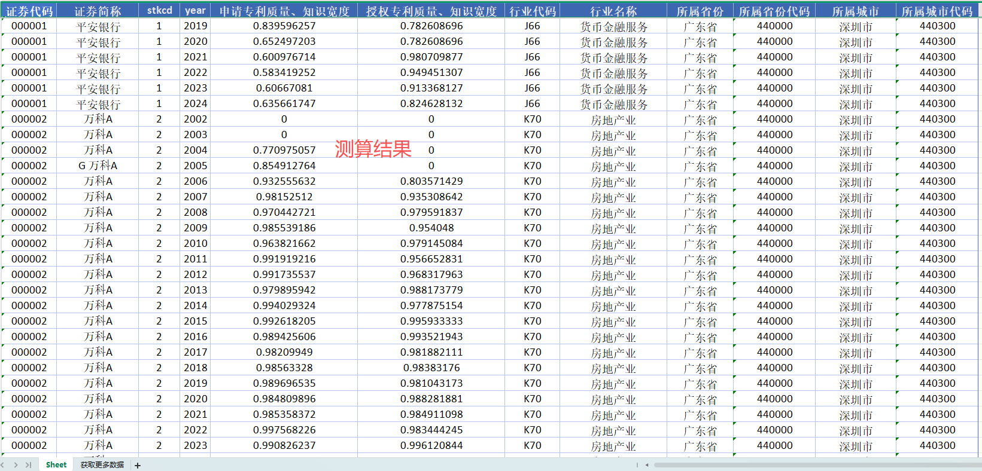The height and width of the screenshot is (471, 982).
Task: Select the 所属省份代码 column header
Action: click(x=774, y=11)
